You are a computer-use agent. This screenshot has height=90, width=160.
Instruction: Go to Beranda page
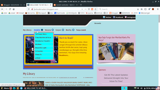click(x=98, y=23)
